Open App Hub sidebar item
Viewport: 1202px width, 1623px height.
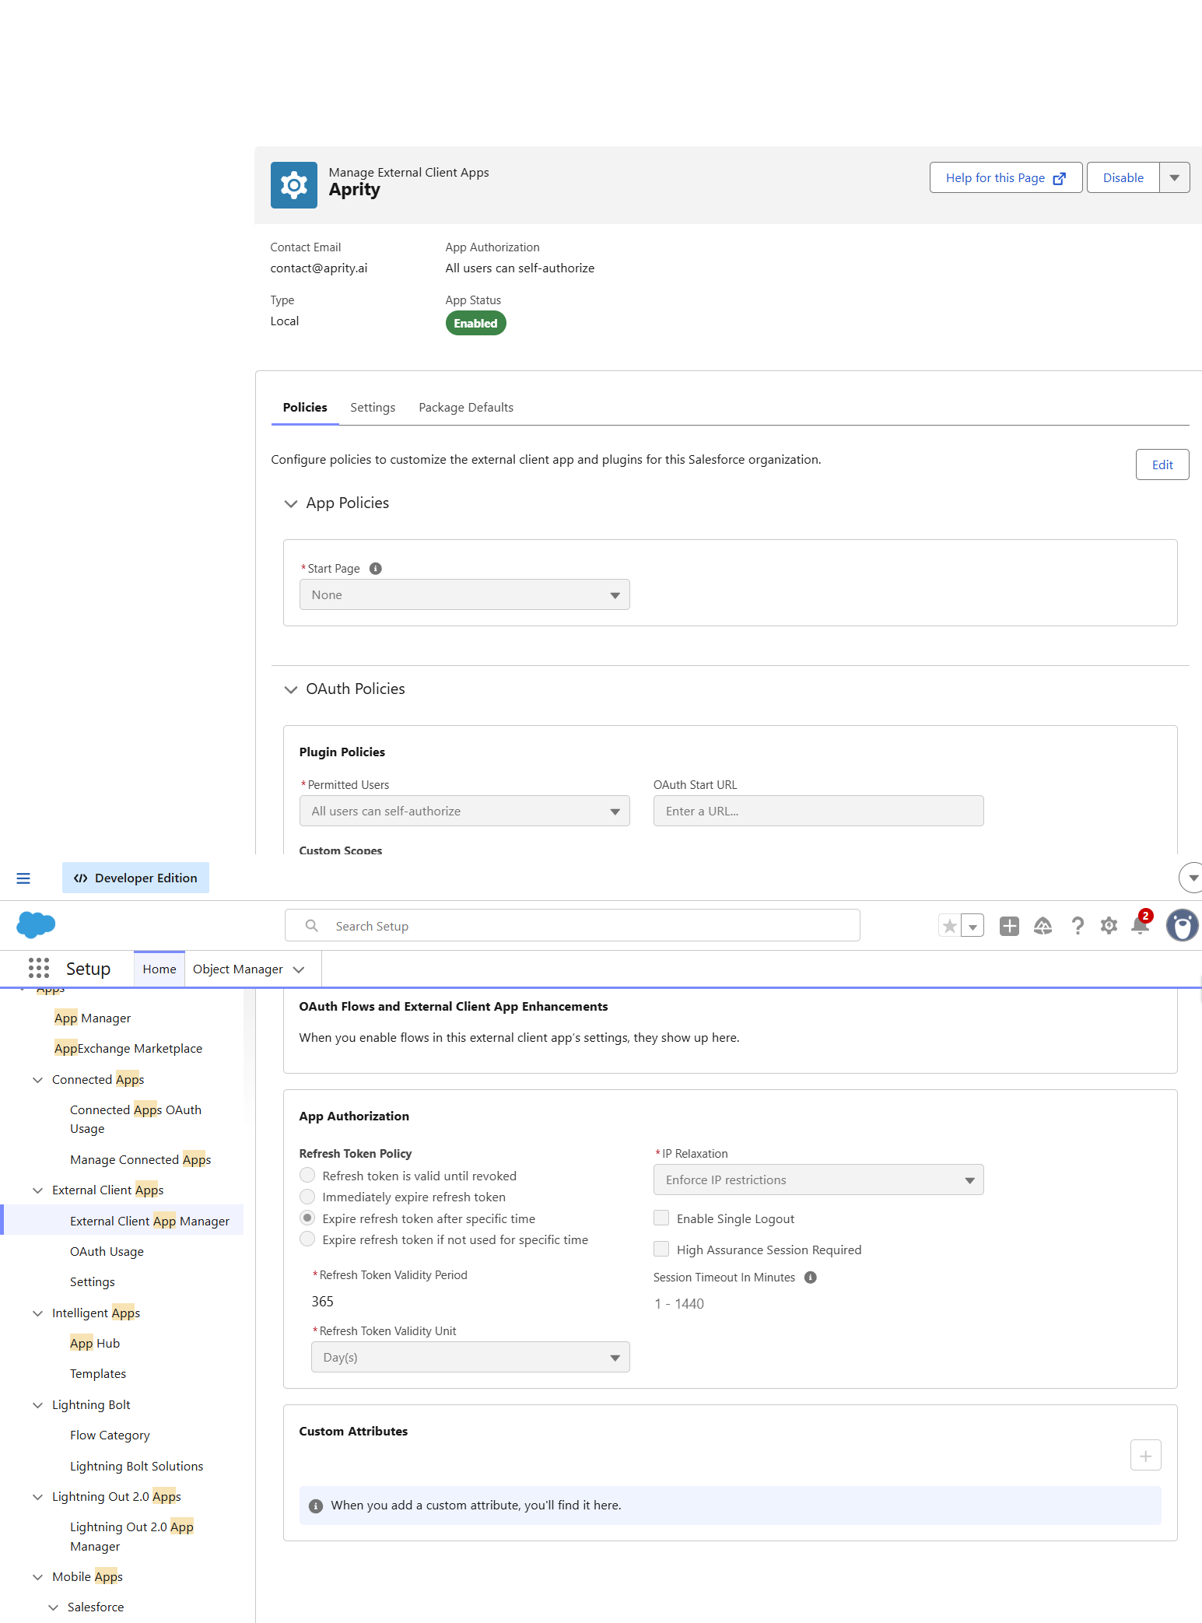point(94,1343)
